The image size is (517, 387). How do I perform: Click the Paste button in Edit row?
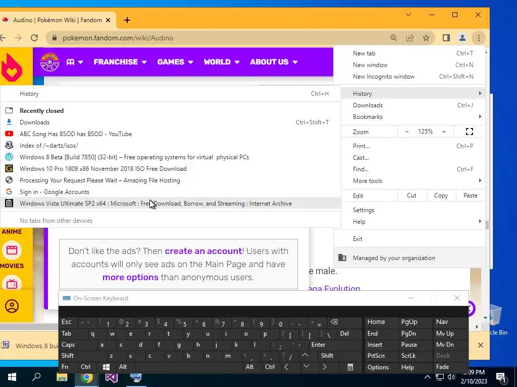point(470,196)
